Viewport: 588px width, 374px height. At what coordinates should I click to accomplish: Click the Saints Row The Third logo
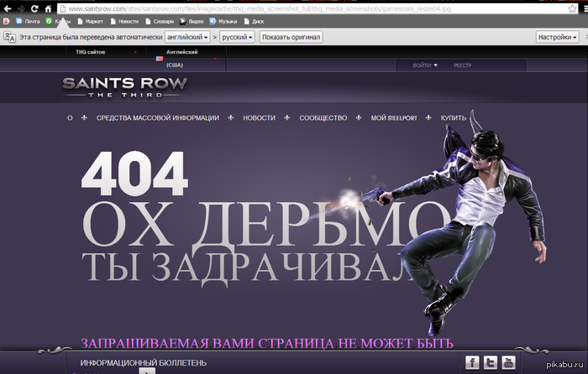pyautogui.click(x=124, y=87)
